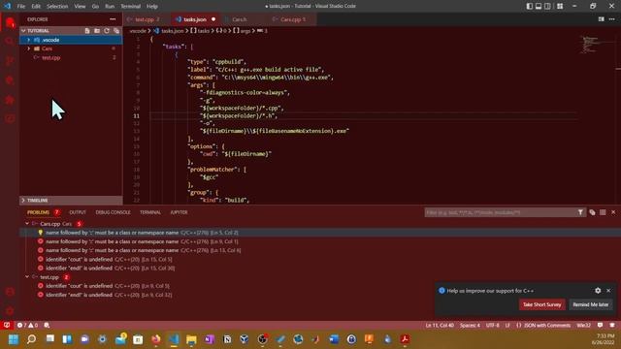Screen dimensions: 621x349
Task: Open Source Control view in activity bar
Action: (10, 61)
